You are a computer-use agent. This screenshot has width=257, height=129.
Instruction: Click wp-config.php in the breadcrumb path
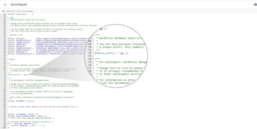28,11
